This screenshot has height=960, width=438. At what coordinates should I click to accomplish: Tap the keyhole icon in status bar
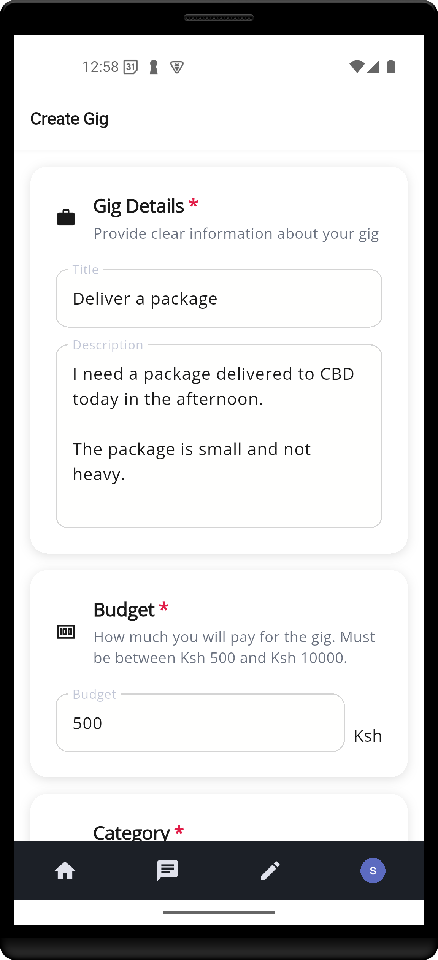[x=154, y=67]
